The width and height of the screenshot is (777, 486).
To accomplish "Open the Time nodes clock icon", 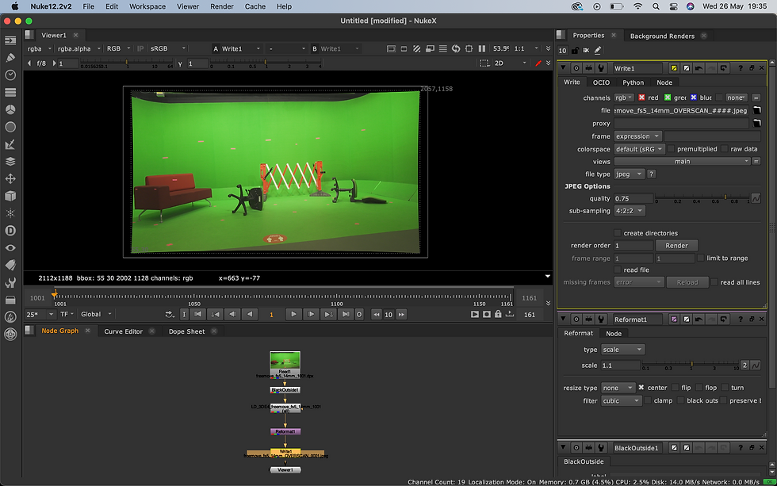I will point(10,75).
